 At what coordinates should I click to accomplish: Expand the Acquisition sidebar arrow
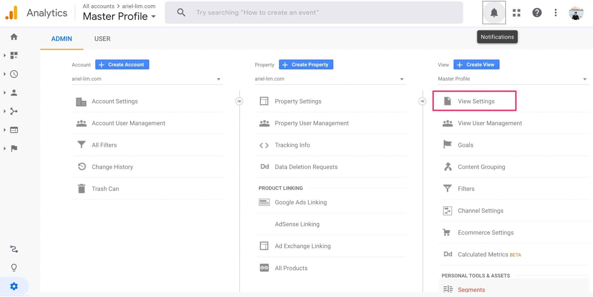point(5,111)
